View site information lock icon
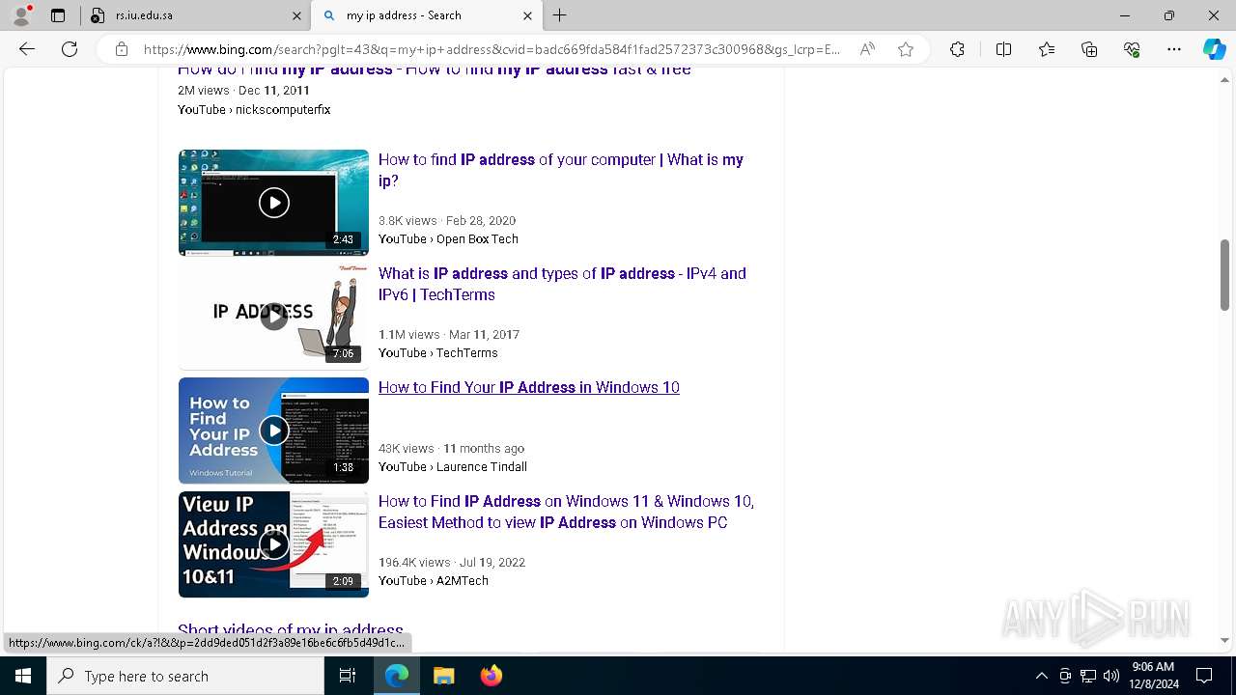This screenshot has width=1236, height=695. 121,49
